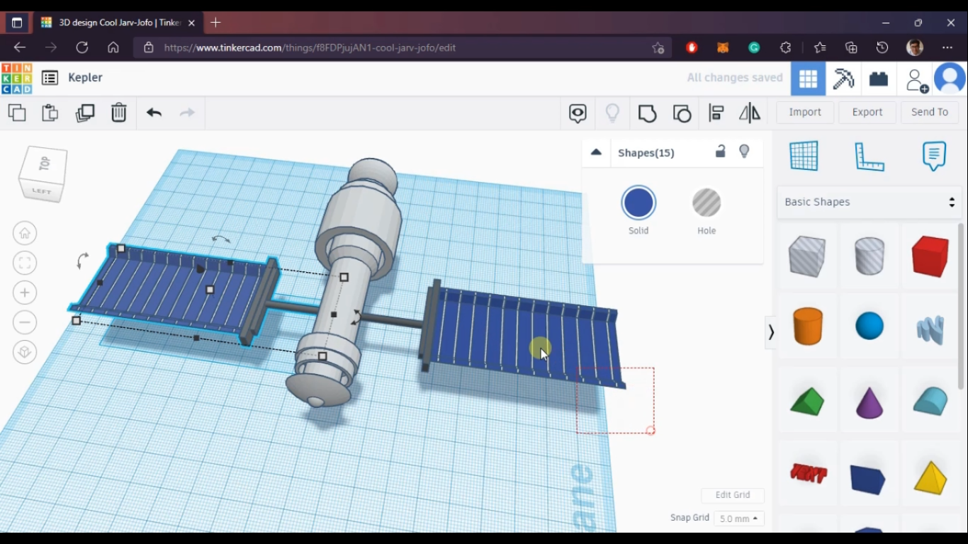Click Fit all in view button
This screenshot has height=544, width=968.
pyautogui.click(x=25, y=263)
